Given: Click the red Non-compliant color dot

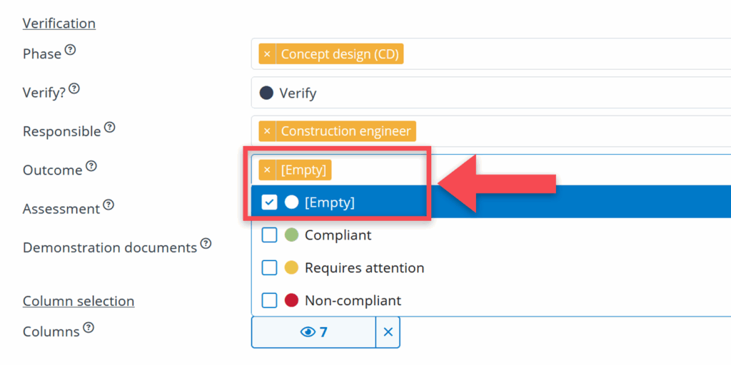Looking at the screenshot, I should tap(291, 300).
